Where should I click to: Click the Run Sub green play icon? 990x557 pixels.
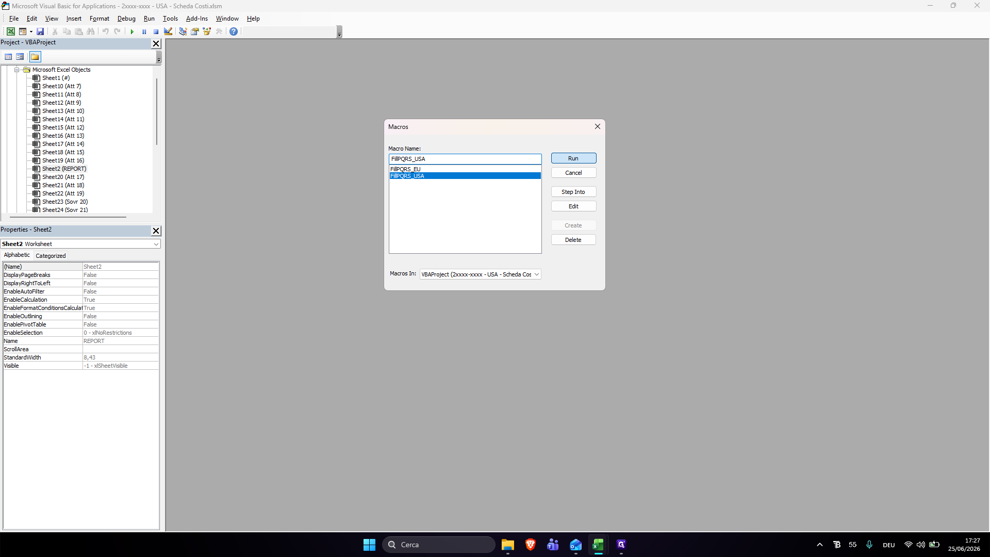tap(132, 31)
